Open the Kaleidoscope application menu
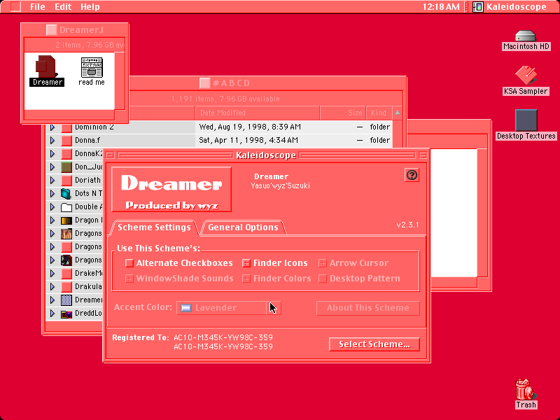 (x=510, y=7)
